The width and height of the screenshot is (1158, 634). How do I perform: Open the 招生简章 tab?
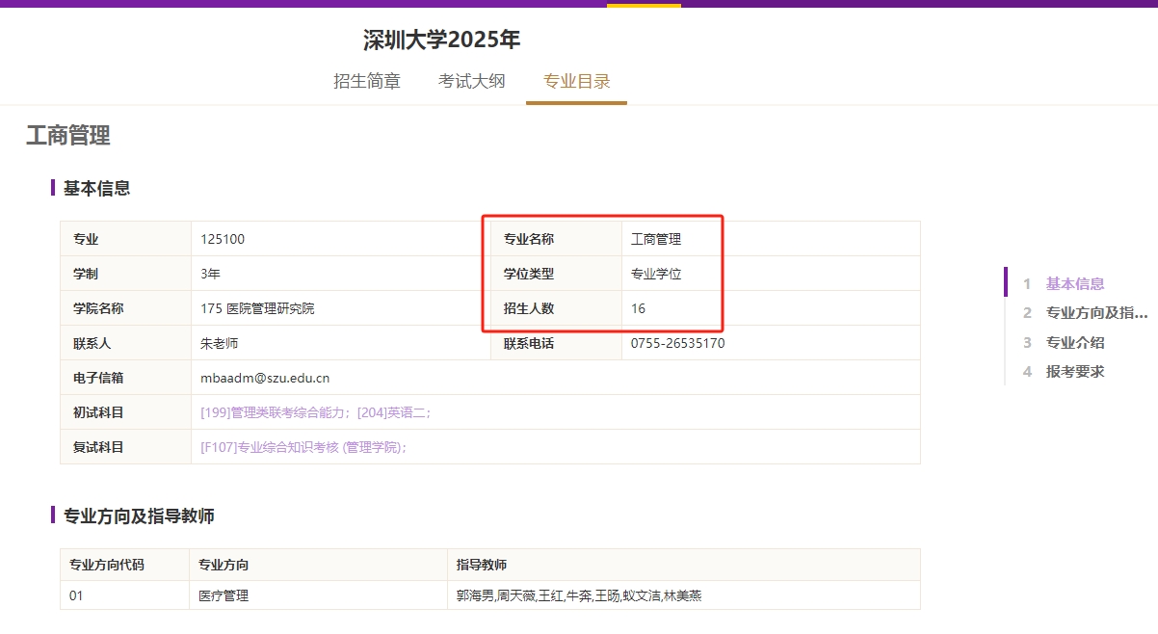367,82
